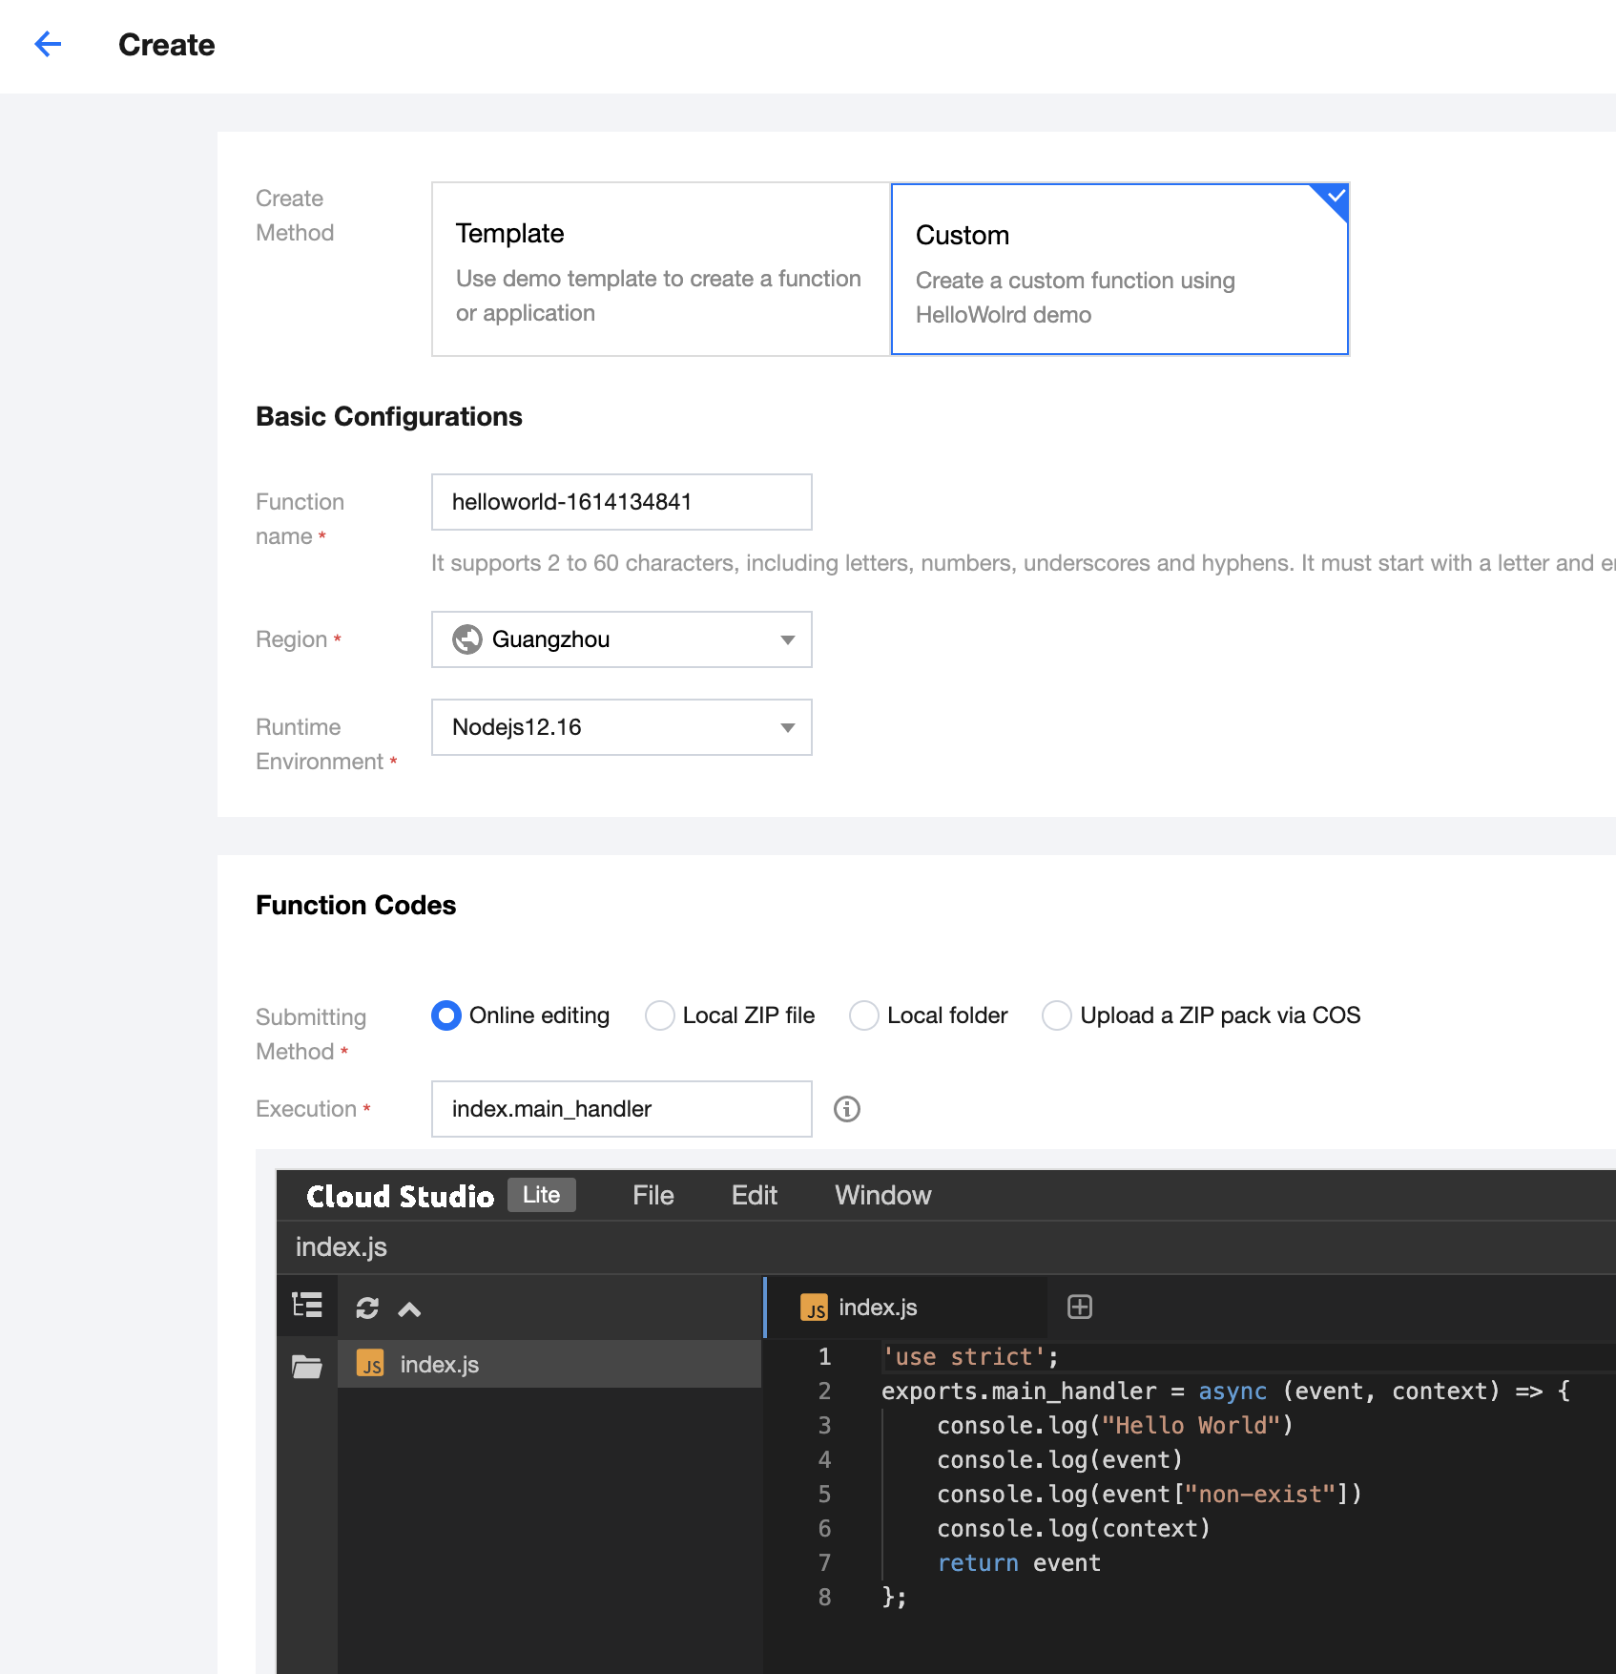Collapse the file list chevron icon

pyautogui.click(x=409, y=1309)
